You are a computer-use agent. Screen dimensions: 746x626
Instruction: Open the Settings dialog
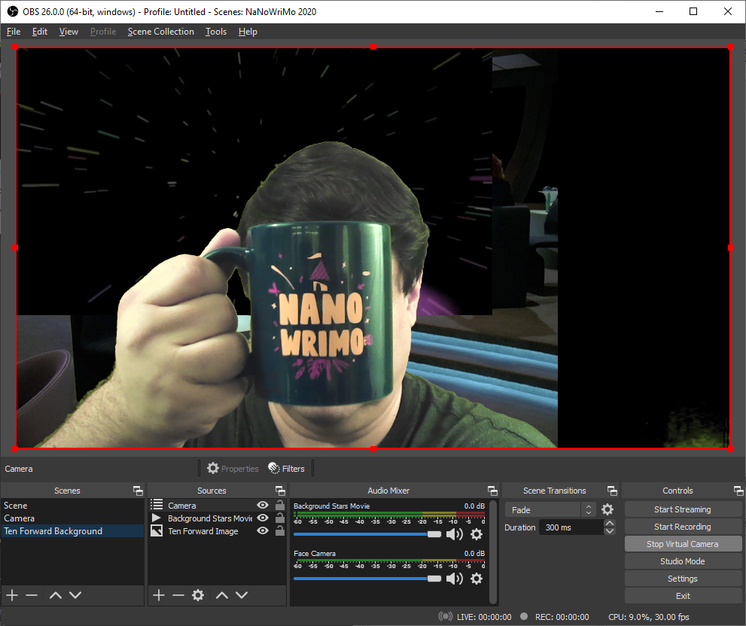point(683,579)
